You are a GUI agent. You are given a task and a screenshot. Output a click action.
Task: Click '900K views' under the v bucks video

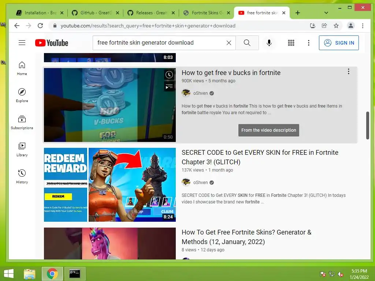193,81
